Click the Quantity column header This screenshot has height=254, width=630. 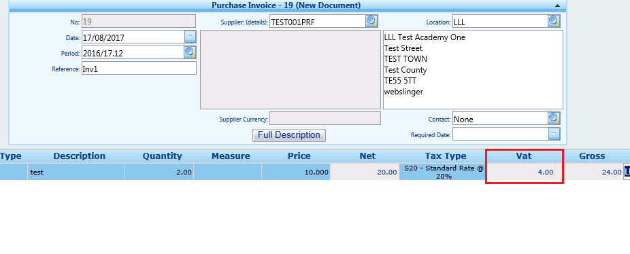(x=163, y=156)
